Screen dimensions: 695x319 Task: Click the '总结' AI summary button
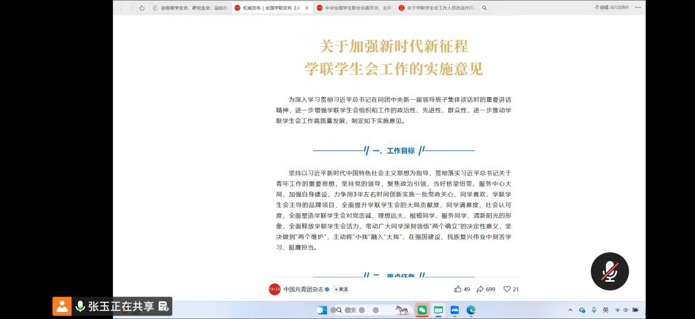pyautogui.click(x=601, y=8)
